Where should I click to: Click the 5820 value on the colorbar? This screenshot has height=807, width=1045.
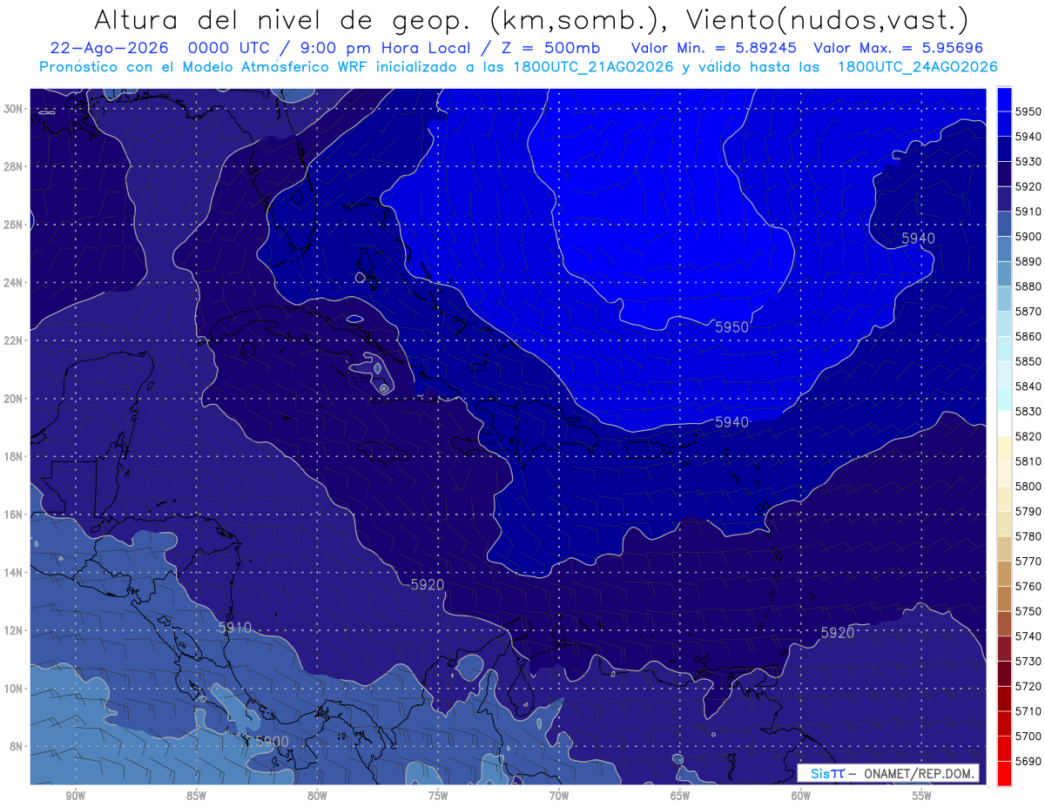(1028, 436)
